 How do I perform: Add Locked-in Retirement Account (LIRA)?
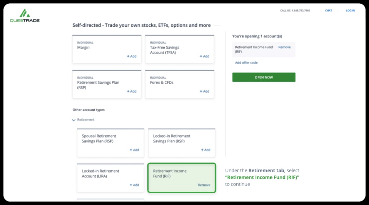click(134, 185)
